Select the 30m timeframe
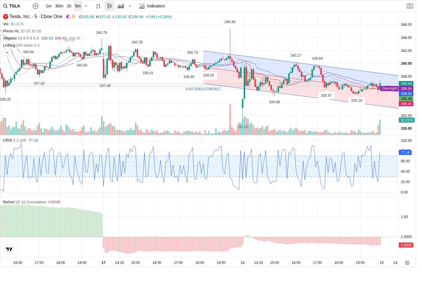 59,6
